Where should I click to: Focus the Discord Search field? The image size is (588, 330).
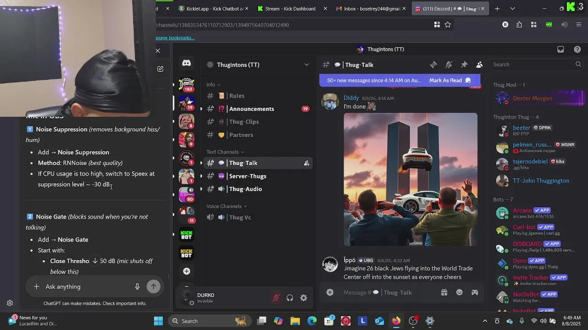537,65
